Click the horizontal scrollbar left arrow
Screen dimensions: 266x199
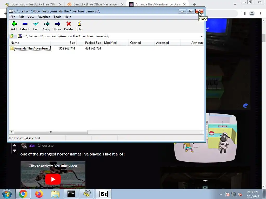click(x=11, y=132)
